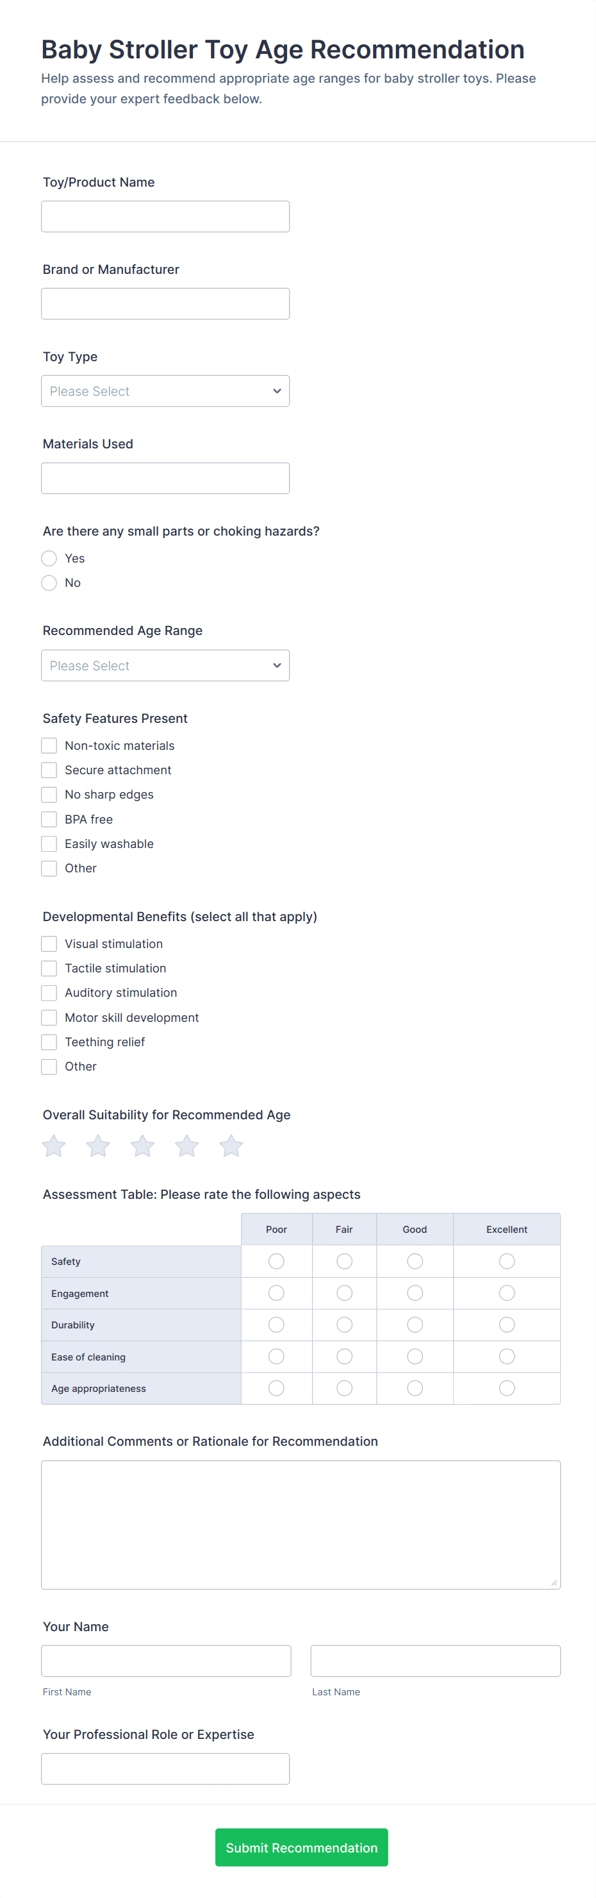Select No for choking hazards
Viewport: 596px width, 1898px height.
(x=49, y=583)
